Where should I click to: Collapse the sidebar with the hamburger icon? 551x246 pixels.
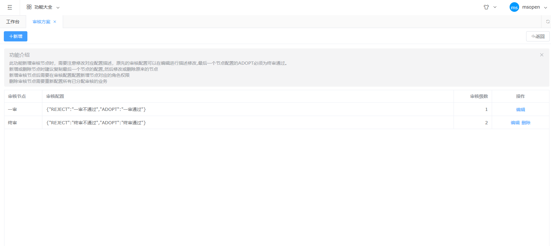(10, 7)
